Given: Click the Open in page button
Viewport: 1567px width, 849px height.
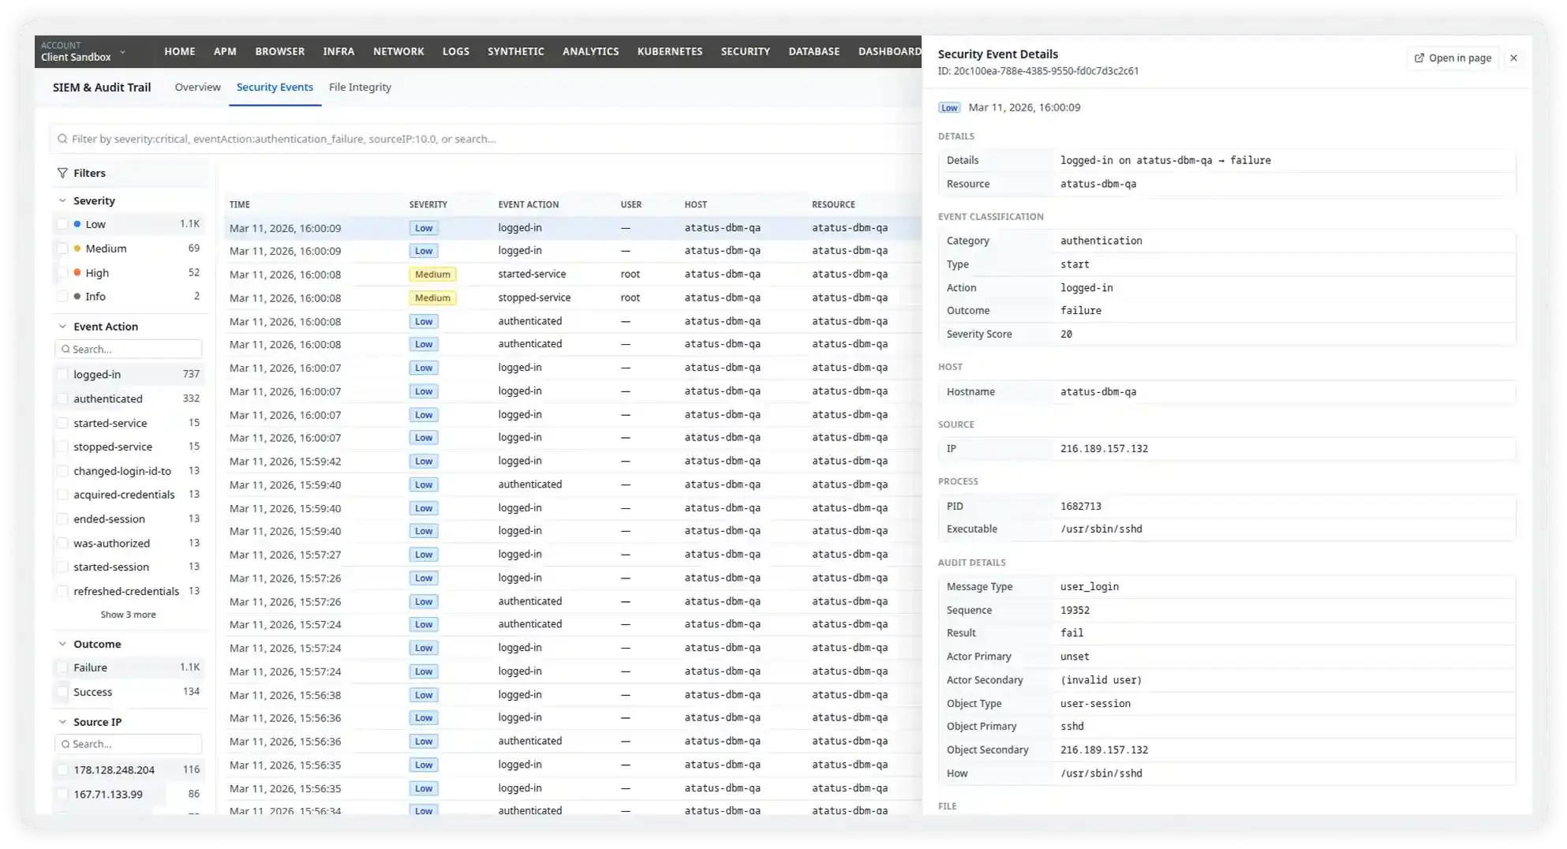Looking at the screenshot, I should pos(1453,58).
